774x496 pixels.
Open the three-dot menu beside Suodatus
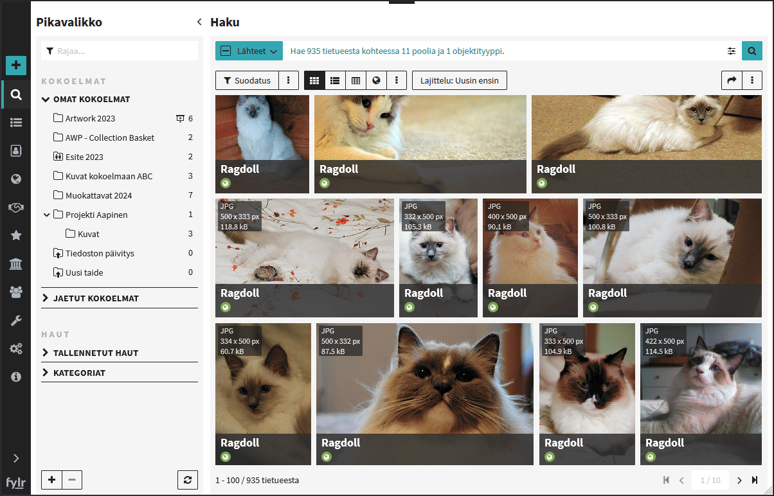[289, 80]
